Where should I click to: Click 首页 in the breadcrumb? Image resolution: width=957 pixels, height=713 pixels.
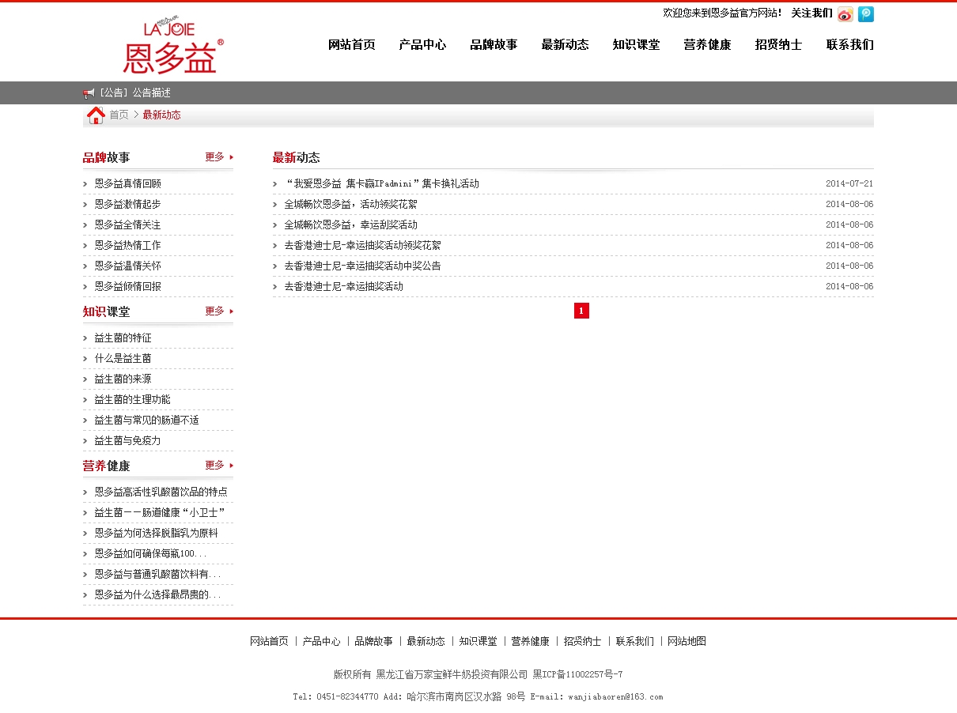[119, 115]
